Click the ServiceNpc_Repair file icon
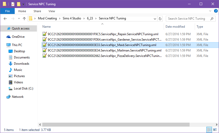 point(45,34)
